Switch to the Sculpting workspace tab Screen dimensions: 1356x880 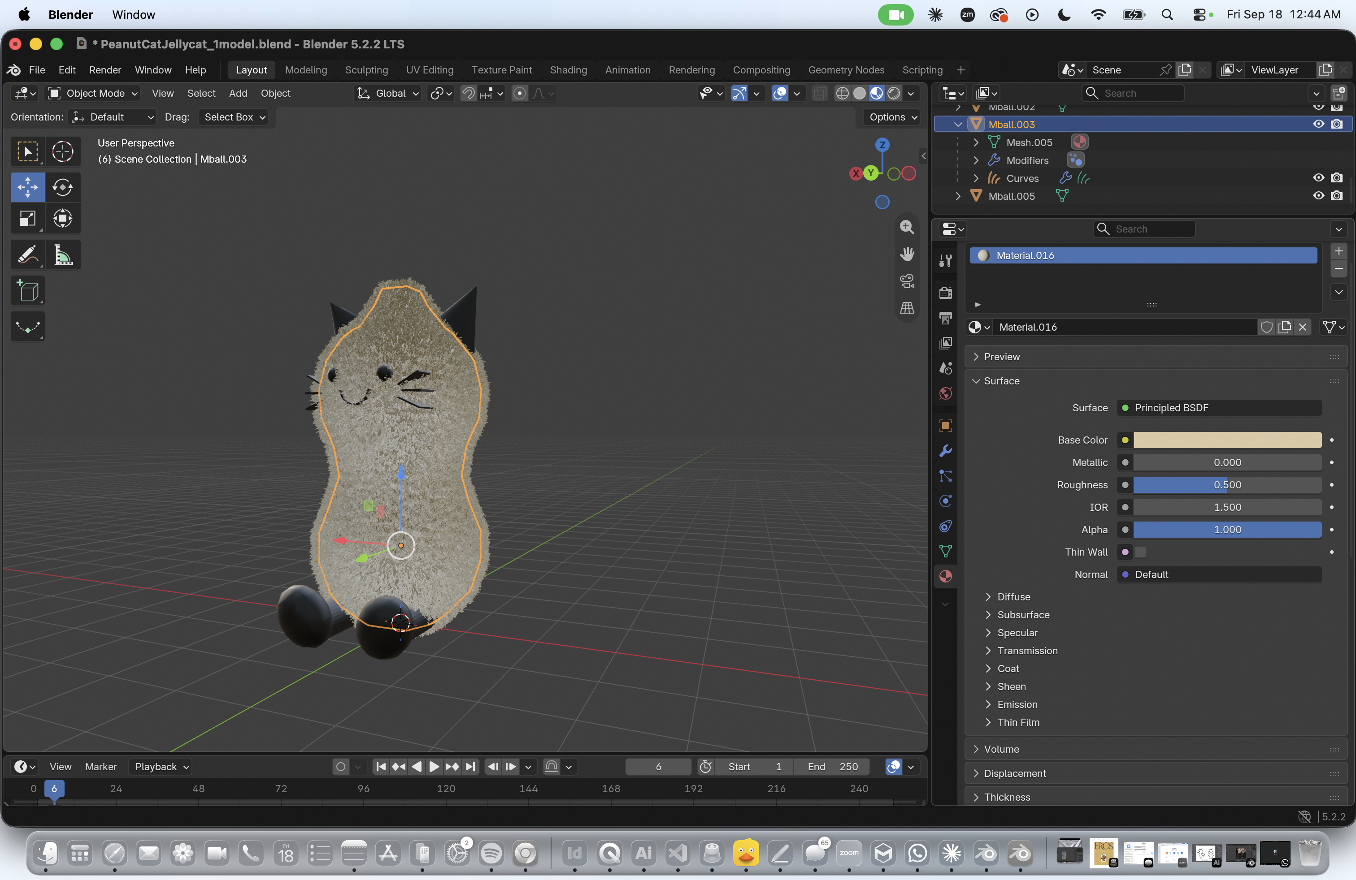pos(366,70)
